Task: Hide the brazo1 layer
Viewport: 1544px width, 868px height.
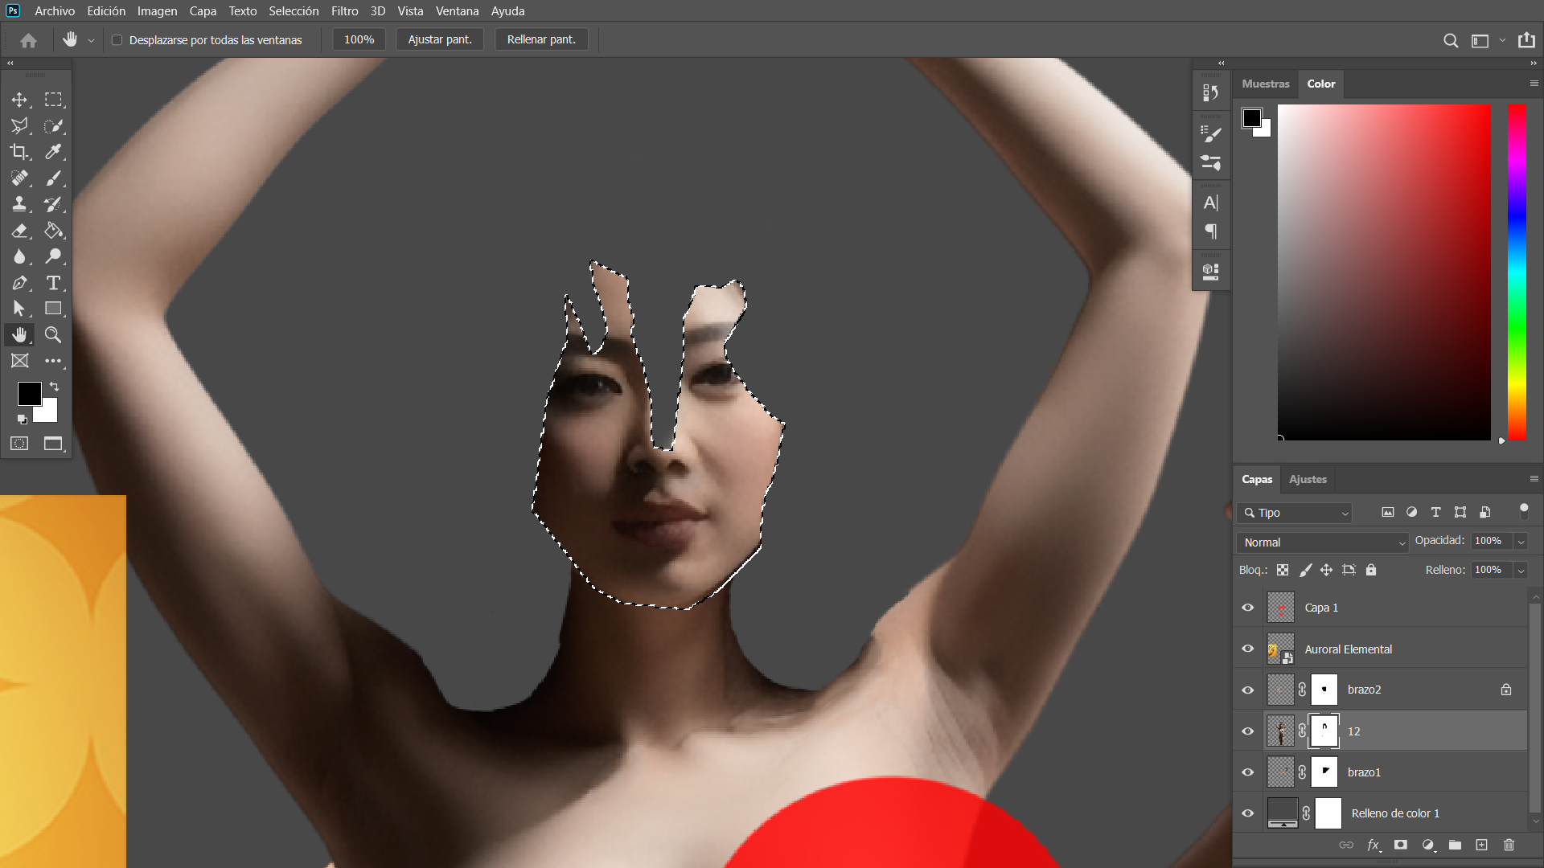Action: click(1248, 772)
